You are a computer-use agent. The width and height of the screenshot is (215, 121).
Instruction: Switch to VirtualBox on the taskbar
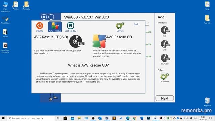[107, 118]
